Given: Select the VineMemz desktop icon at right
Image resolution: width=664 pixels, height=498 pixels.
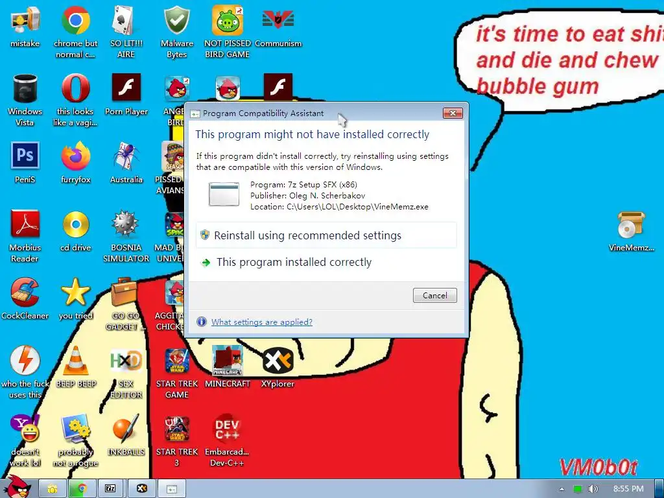Looking at the screenshot, I should pyautogui.click(x=631, y=231).
